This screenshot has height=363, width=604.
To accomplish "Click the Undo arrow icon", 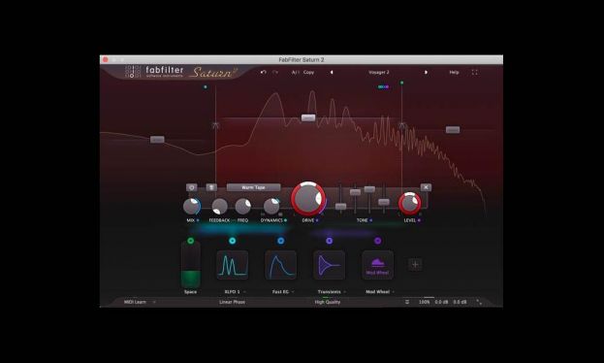I will (x=264, y=72).
